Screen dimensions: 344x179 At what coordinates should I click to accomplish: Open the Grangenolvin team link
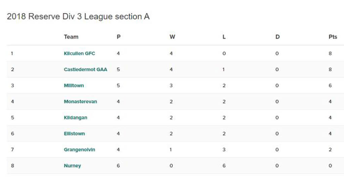(x=79, y=149)
